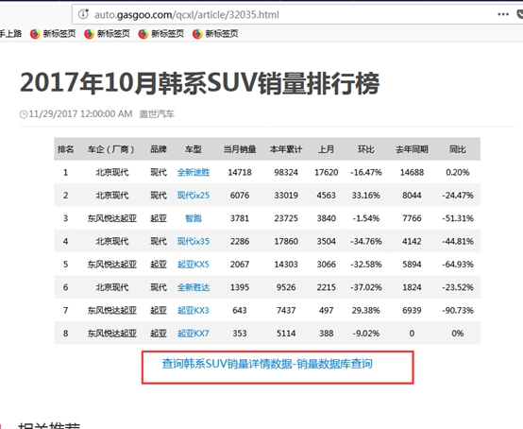Click yearly total value 5114
Screen dimensions: 523x429
pos(286,334)
